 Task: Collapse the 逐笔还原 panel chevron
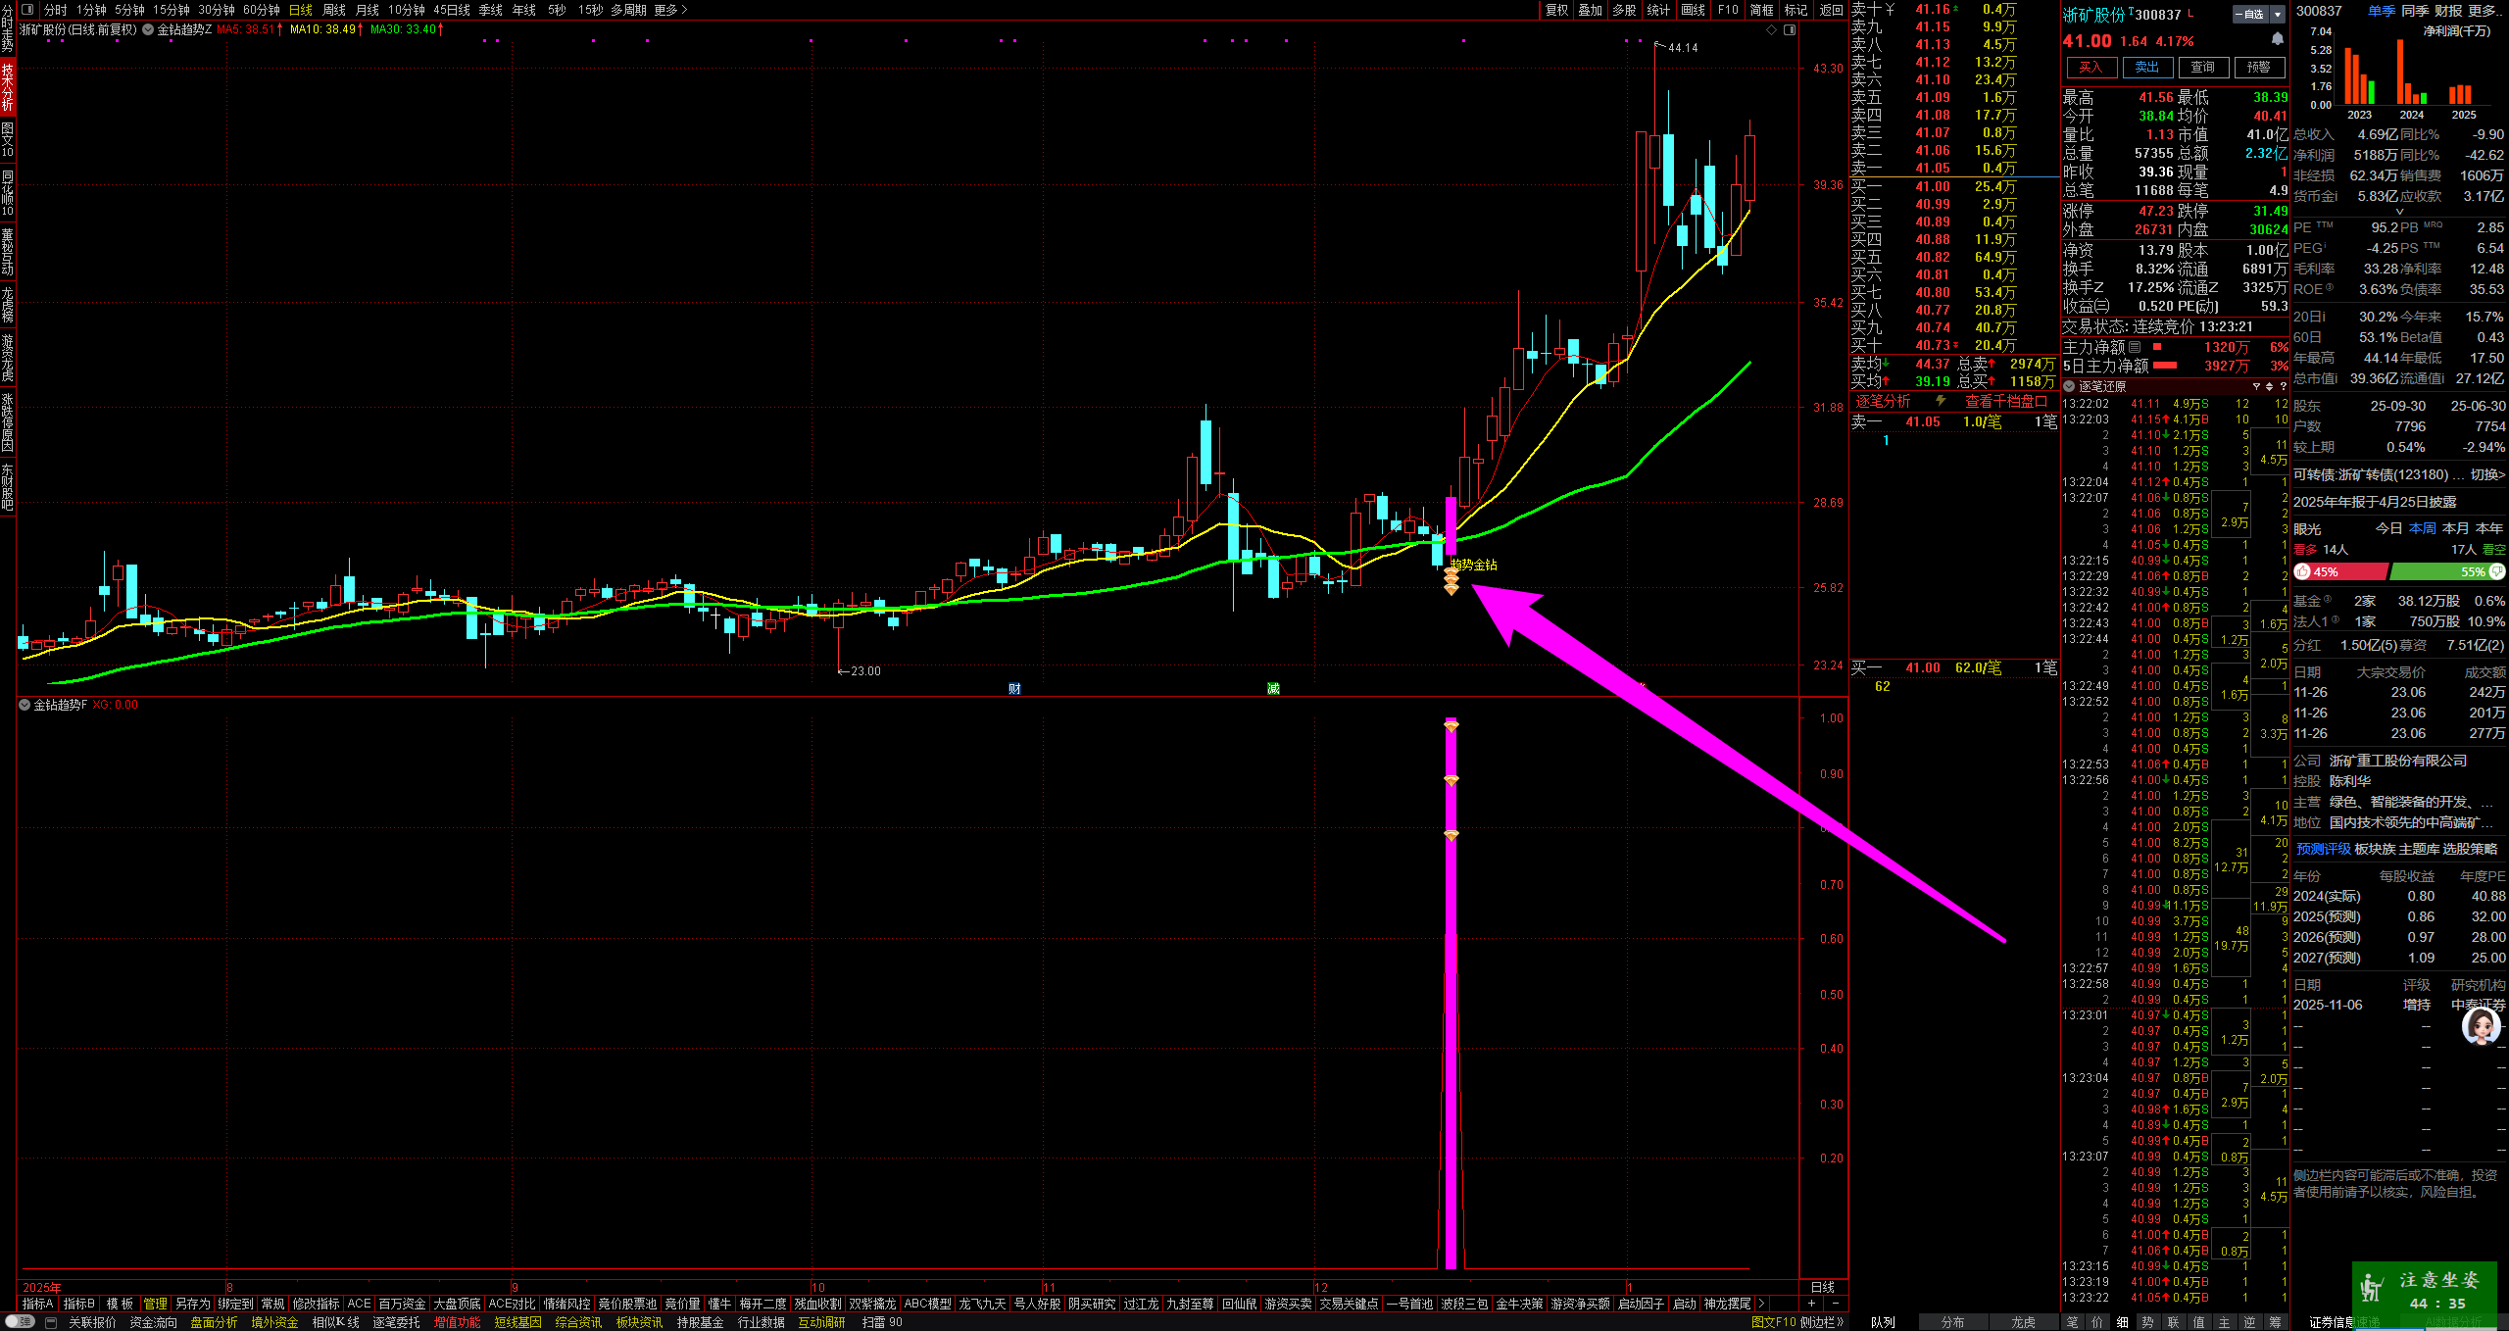[2069, 386]
